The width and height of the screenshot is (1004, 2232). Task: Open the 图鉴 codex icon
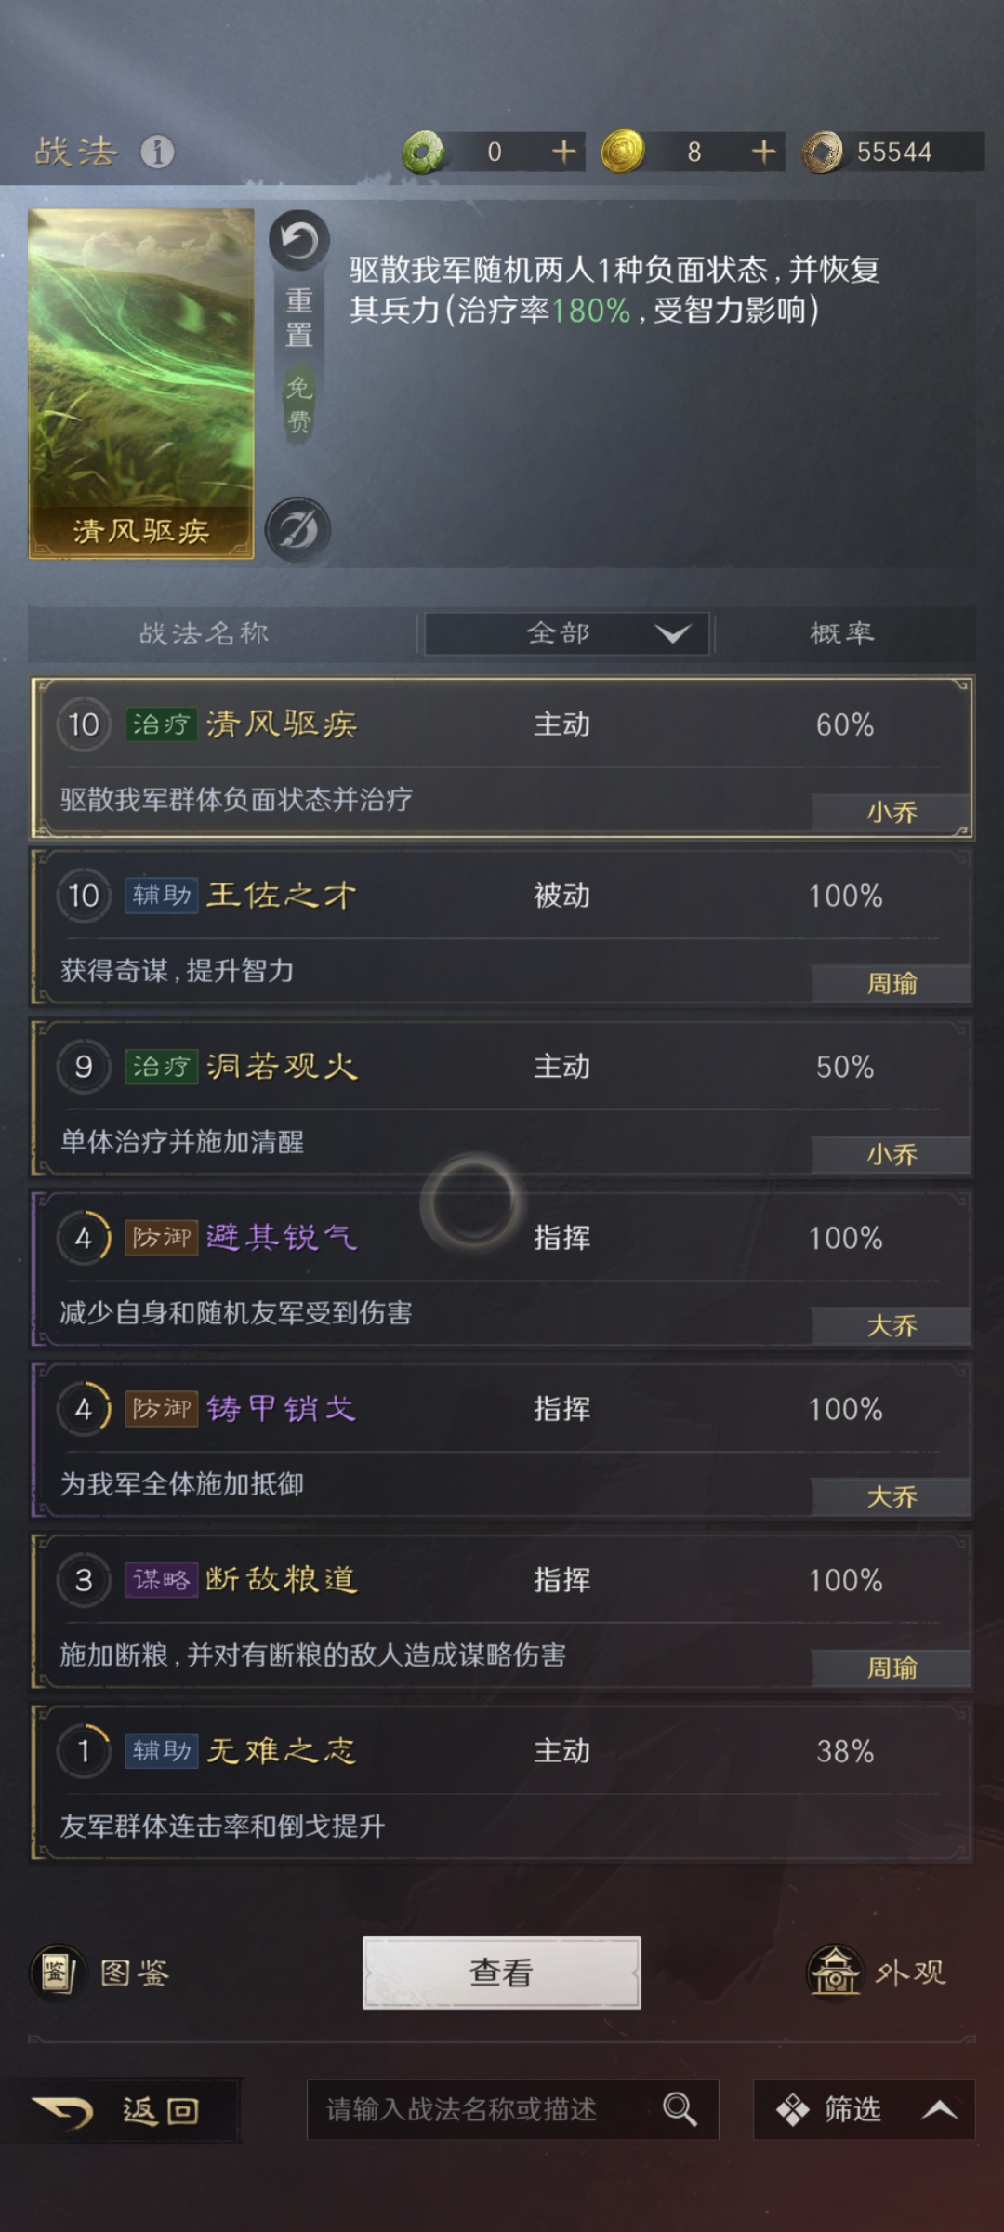[x=56, y=1973]
